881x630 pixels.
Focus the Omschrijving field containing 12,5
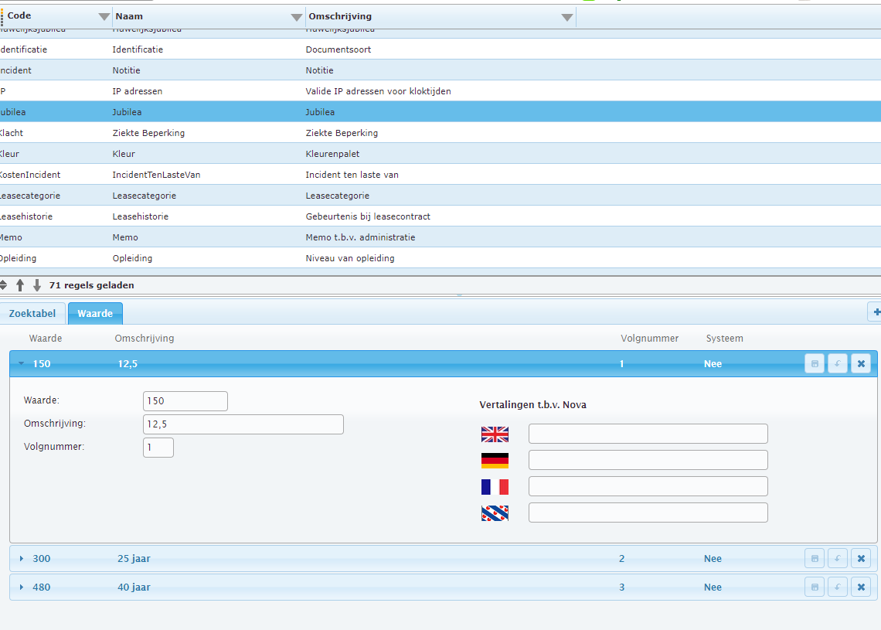243,424
